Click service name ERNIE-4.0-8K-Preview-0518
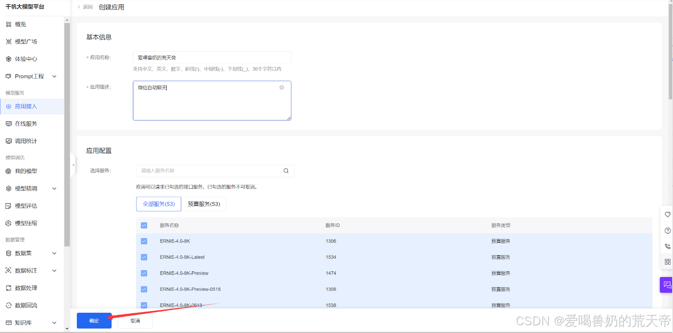Image resolution: width=673 pixels, height=333 pixels. (x=190, y=289)
